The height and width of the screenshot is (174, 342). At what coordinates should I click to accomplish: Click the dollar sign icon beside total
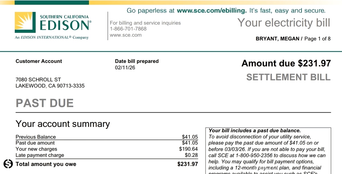[8, 164]
